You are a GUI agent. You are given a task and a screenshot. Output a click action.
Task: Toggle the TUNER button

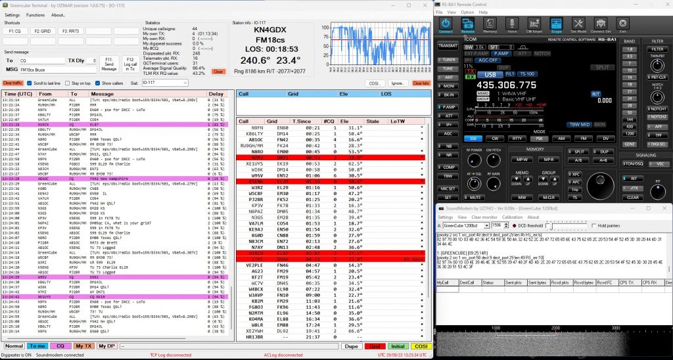(x=448, y=60)
